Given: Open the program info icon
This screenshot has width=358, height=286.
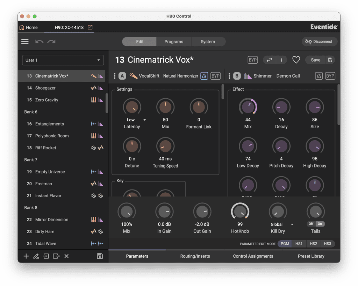Looking at the screenshot, I should click(x=281, y=60).
